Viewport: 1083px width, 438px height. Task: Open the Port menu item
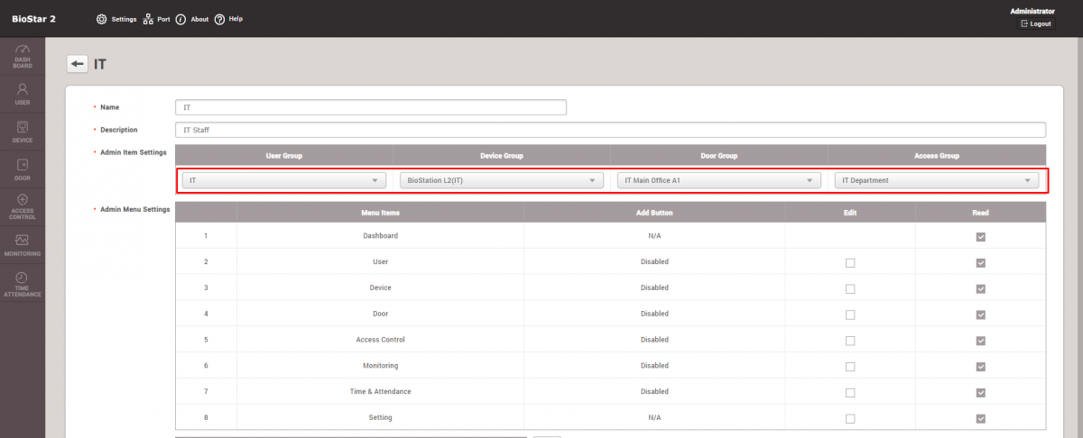tap(156, 19)
